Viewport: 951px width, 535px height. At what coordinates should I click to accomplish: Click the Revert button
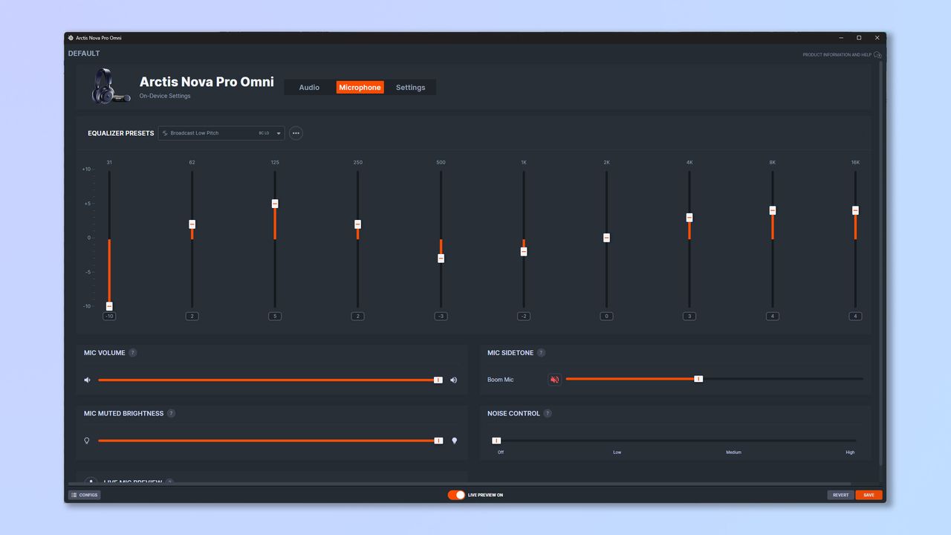840,495
